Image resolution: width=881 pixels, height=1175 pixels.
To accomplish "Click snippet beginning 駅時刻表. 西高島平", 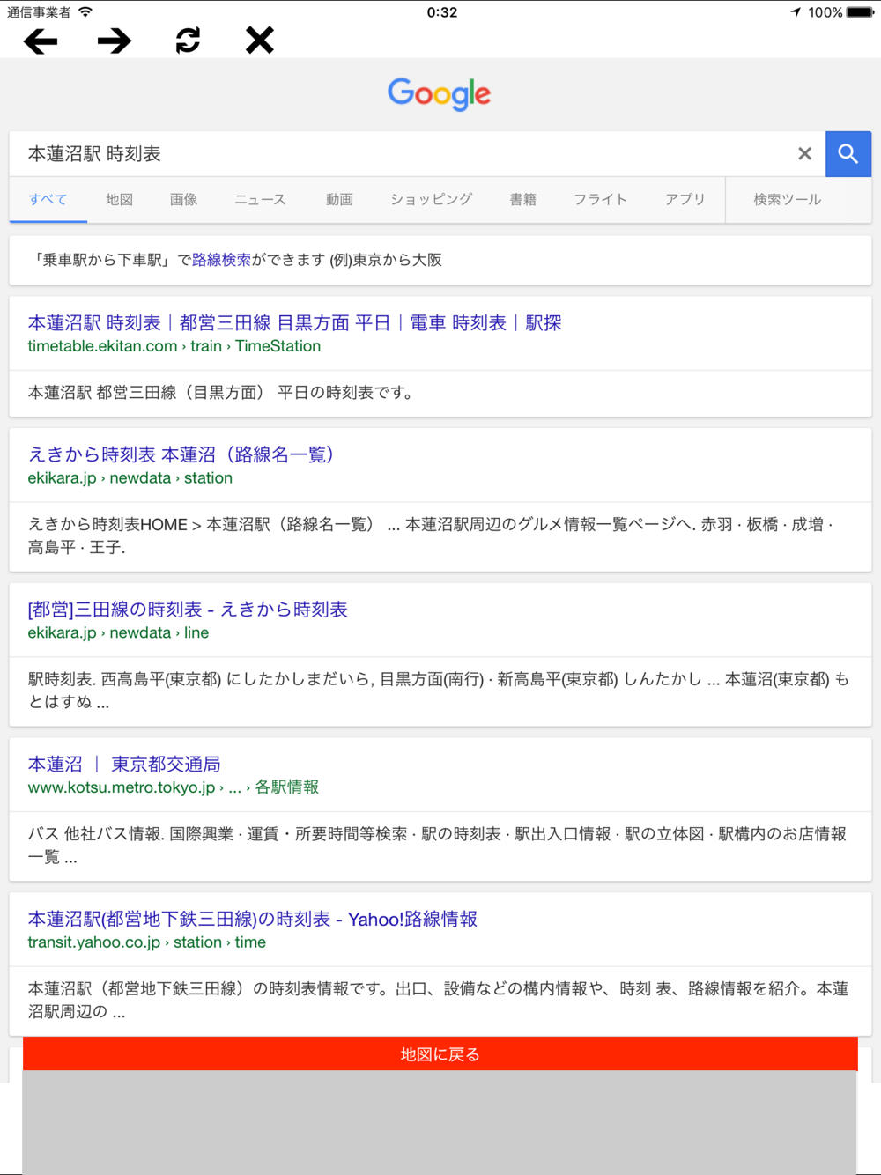I will point(438,691).
